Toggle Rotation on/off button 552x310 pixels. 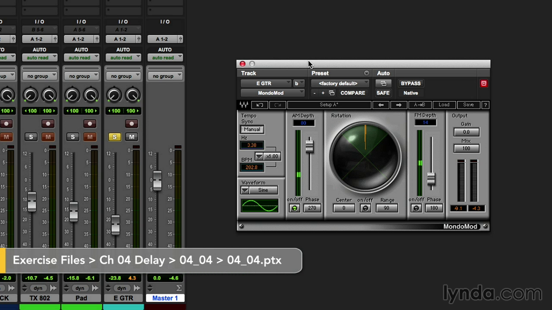pos(365,208)
